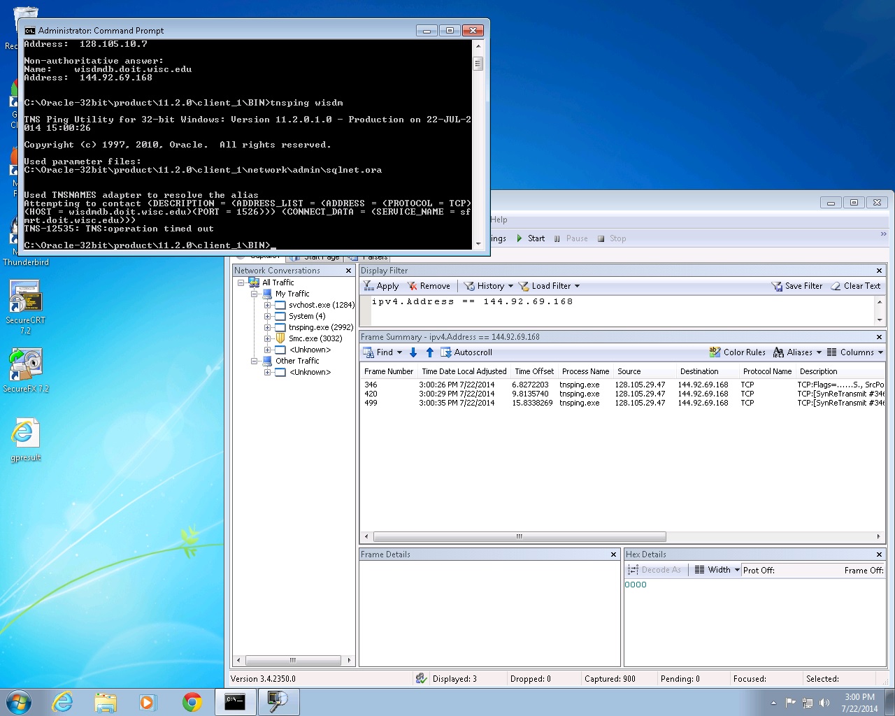Click Save Filter button
This screenshot has height=716, width=895.
(x=796, y=286)
